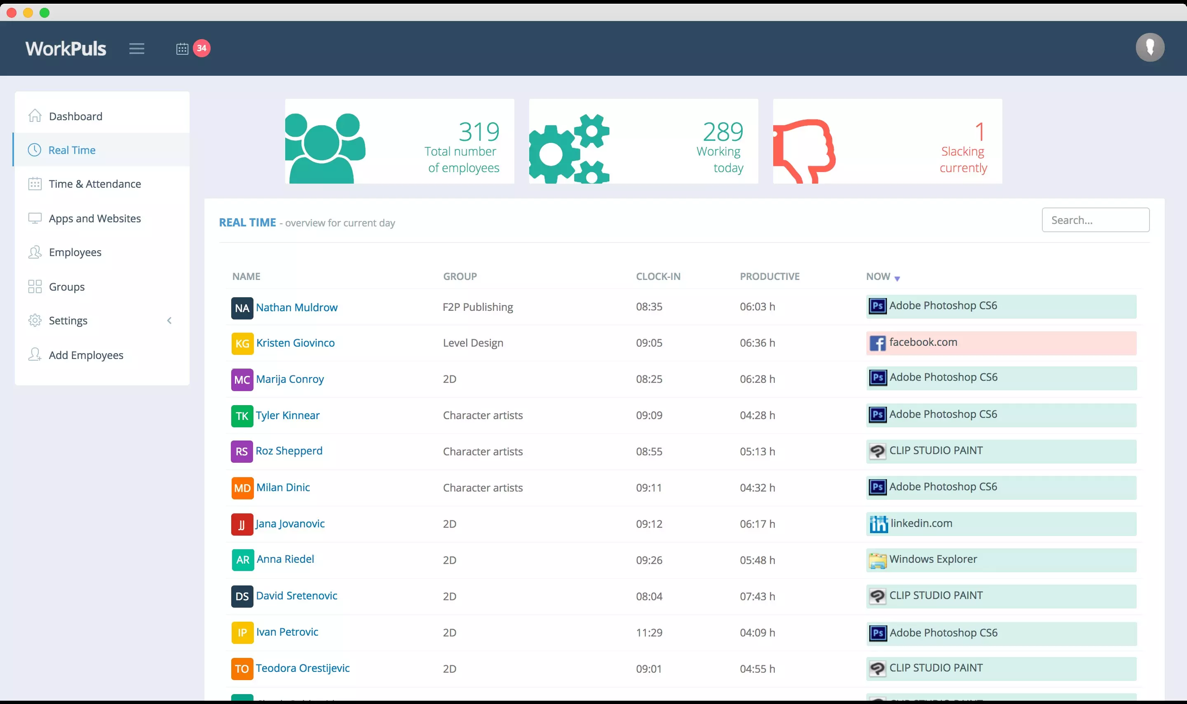Open the user profile avatar
The width and height of the screenshot is (1187, 704).
pos(1149,47)
